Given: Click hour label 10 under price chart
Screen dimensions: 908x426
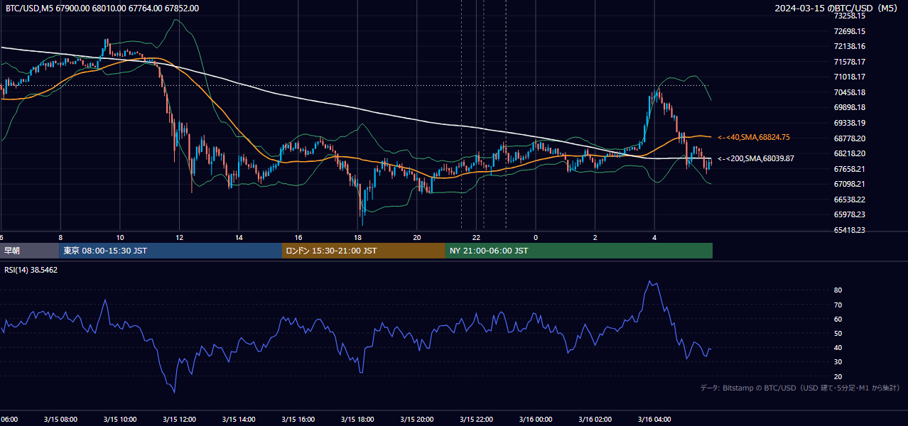Looking at the screenshot, I should point(119,238).
